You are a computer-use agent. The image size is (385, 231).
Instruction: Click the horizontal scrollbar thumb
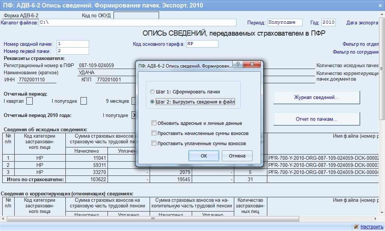(x=153, y=219)
